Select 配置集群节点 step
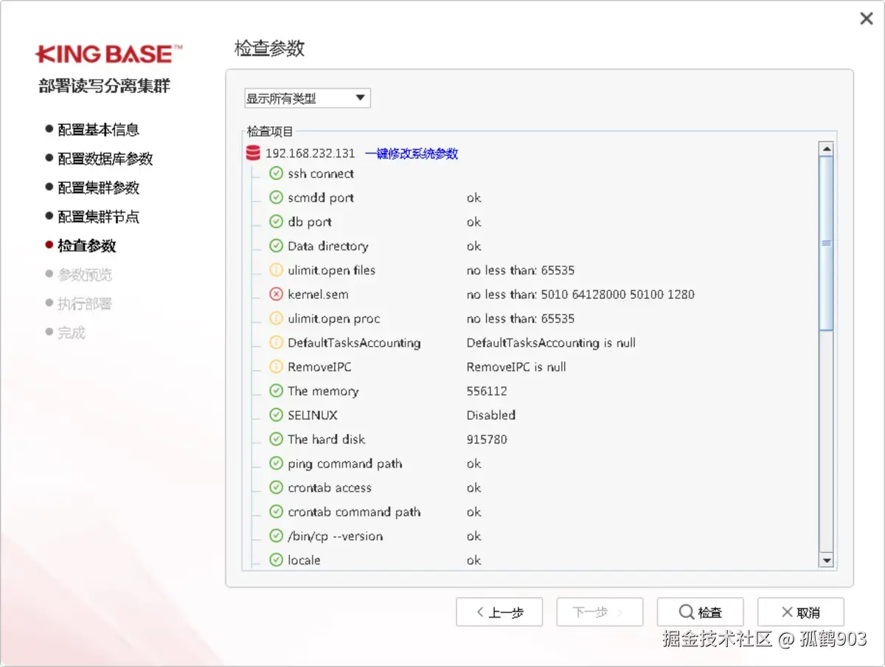This screenshot has width=885, height=667. [x=92, y=217]
